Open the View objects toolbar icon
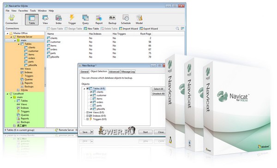Viewport: 277px width, 168px height. [45, 19]
